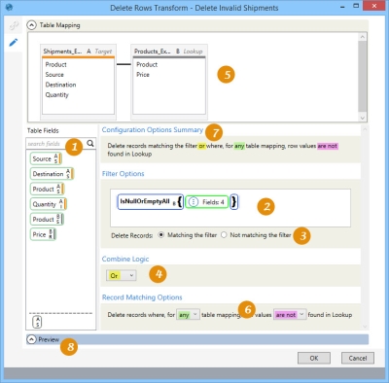Click the A/S type icon below the field list
This screenshot has height=383, width=389.
pos(37,322)
